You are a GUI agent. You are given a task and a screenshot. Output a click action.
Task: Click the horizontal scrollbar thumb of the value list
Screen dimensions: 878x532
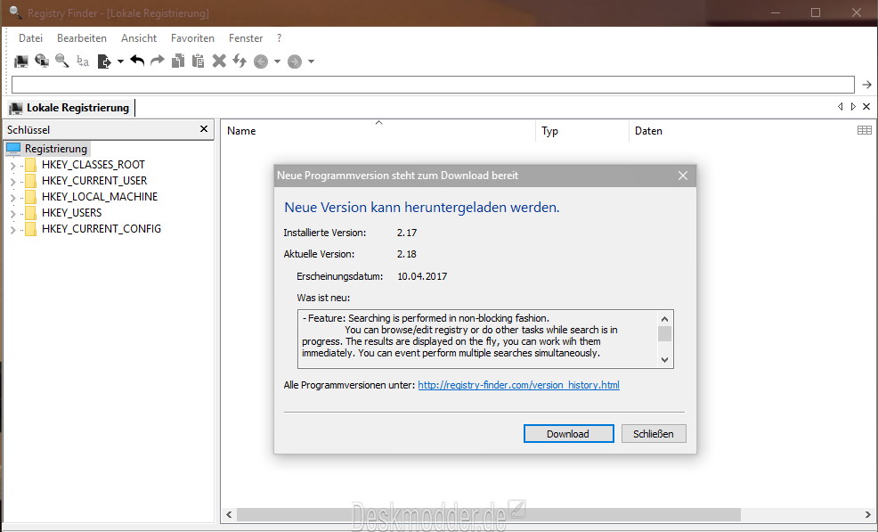tap(489, 514)
